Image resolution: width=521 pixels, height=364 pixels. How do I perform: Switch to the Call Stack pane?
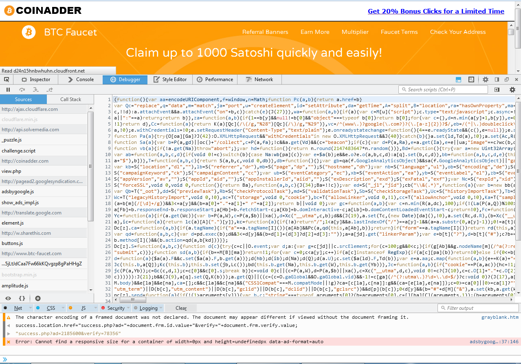pyautogui.click(x=71, y=99)
